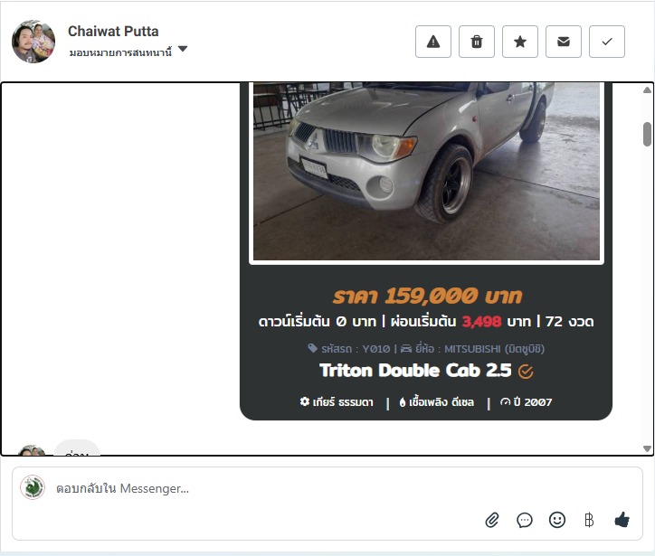Viewport: 655px width, 556px height.
Task: Delete conversation with trash icon
Action: pyautogui.click(x=477, y=42)
